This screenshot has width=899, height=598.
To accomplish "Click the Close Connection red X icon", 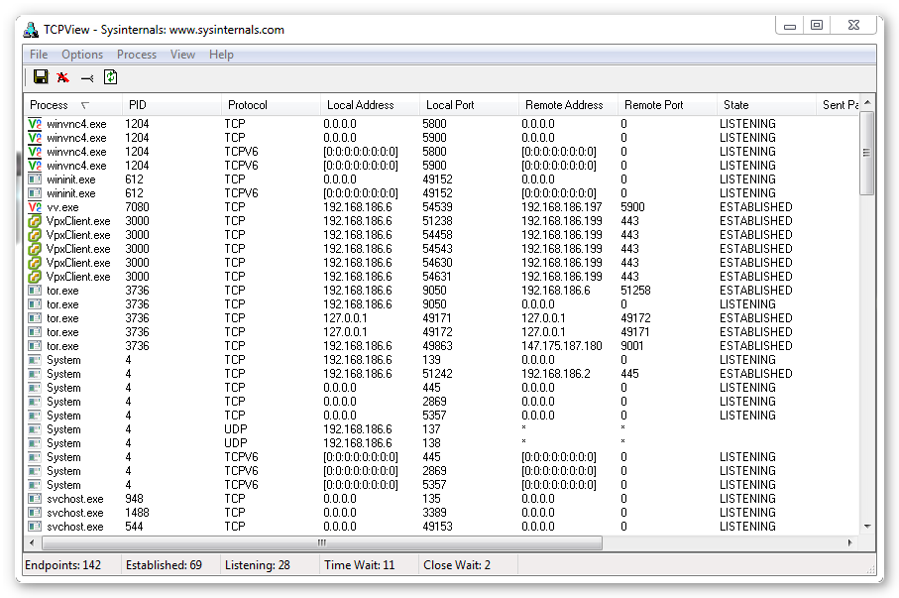I will [x=63, y=77].
